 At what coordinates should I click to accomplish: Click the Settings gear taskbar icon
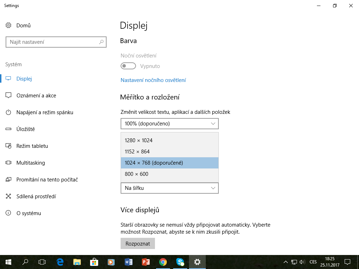pyautogui.click(x=197, y=262)
